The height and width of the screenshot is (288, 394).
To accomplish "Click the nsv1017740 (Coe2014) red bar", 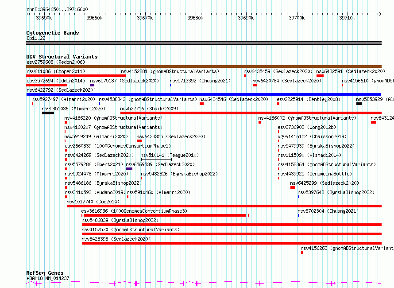I will click(224, 206).
